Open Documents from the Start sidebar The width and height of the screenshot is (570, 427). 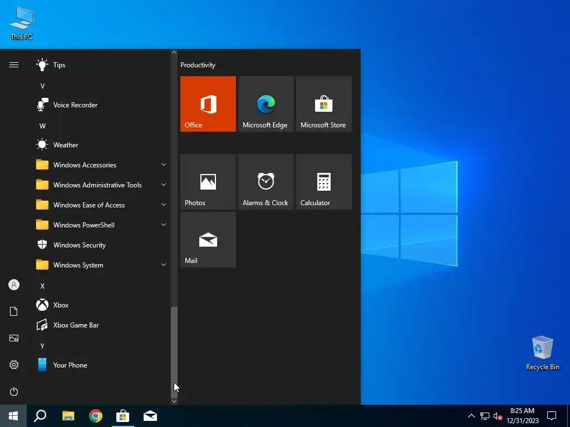tap(14, 311)
